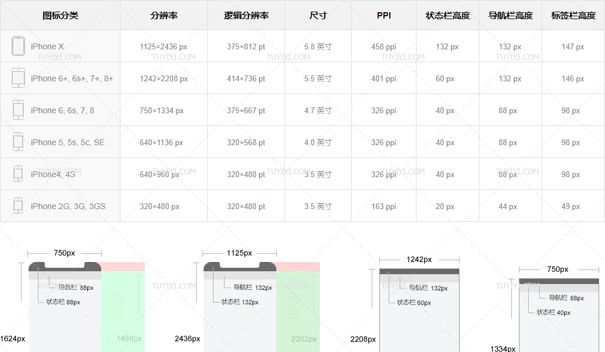This screenshot has width=605, height=352.
Task: Select the '375×812 pt' logical resolution cell
Action: tap(246, 46)
